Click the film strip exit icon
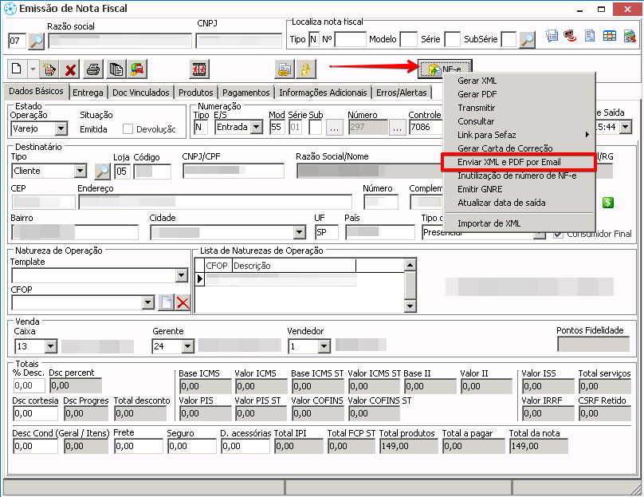The width and height of the screenshot is (644, 497). 199,69
